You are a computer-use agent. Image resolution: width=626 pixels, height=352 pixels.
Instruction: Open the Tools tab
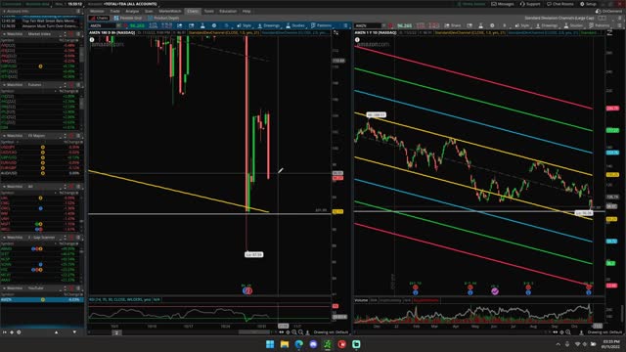pos(208,11)
